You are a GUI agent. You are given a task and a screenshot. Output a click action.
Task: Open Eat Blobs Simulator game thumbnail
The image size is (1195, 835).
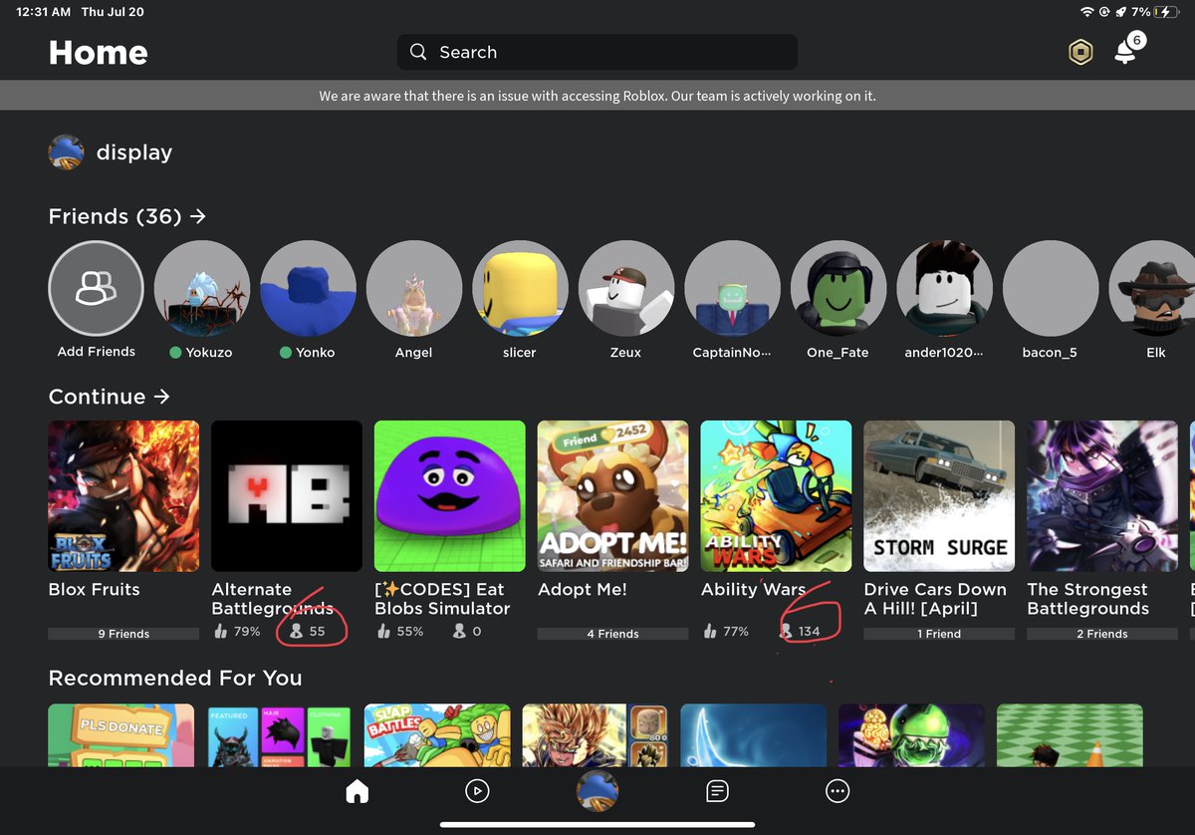(x=450, y=496)
